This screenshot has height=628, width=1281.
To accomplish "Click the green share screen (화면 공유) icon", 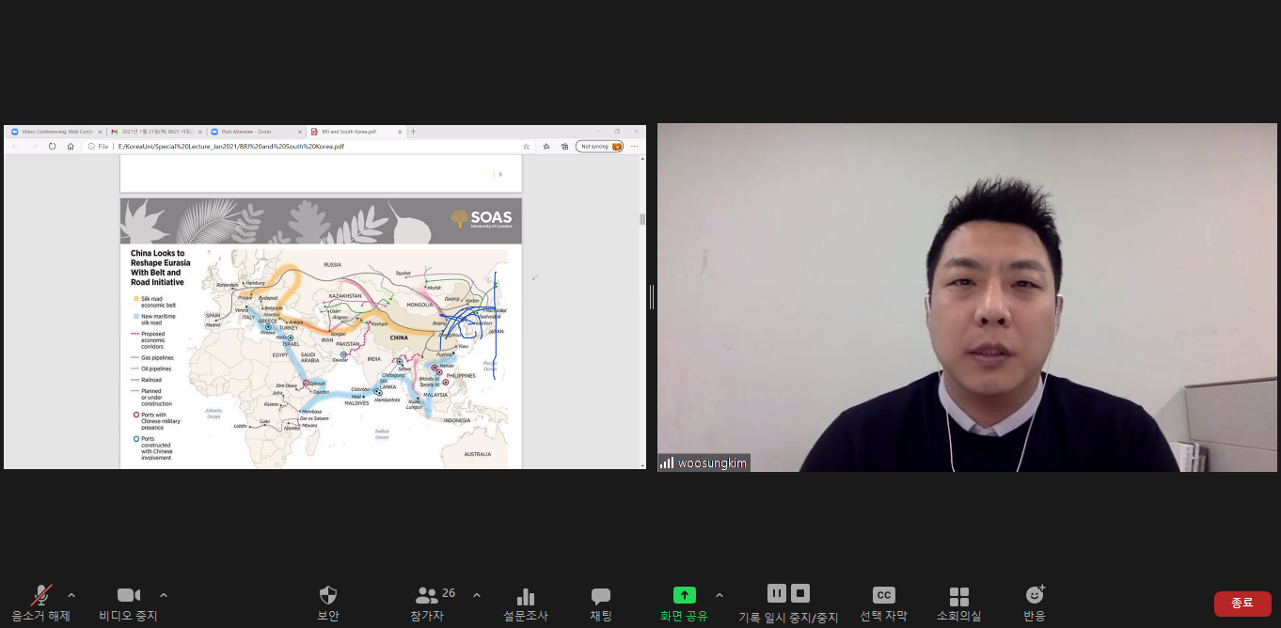I will point(684,595).
